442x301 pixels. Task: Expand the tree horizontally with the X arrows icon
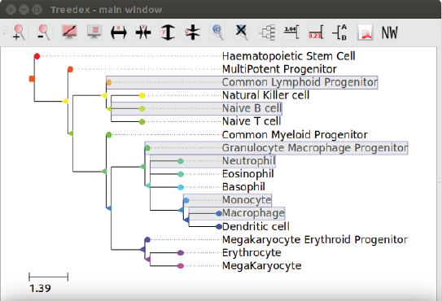click(x=119, y=32)
